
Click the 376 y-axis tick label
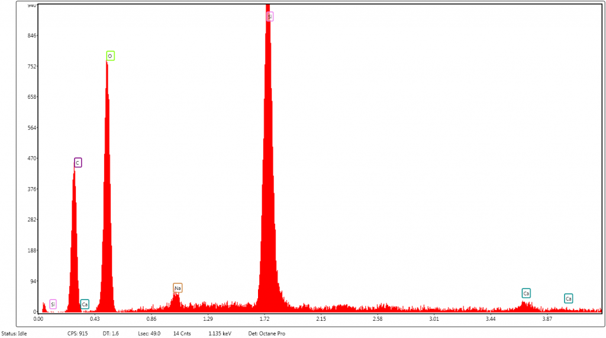coord(32,189)
